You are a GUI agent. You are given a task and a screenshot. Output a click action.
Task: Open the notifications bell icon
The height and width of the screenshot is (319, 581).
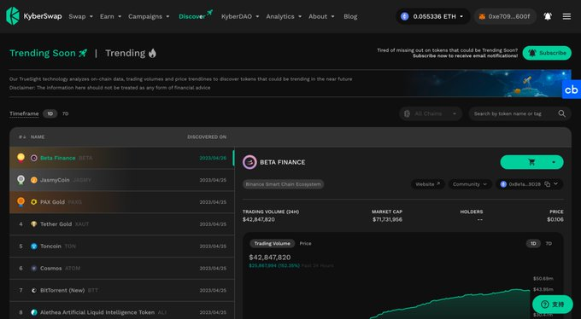pos(548,16)
